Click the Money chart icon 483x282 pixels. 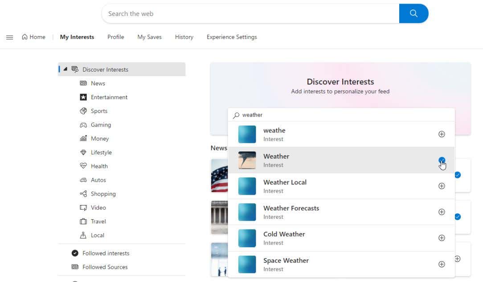point(83,138)
